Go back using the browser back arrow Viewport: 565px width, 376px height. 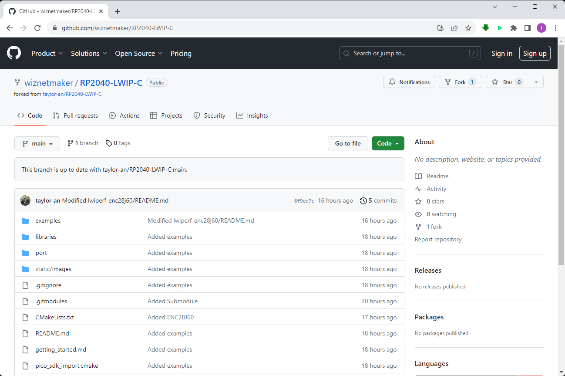point(10,28)
